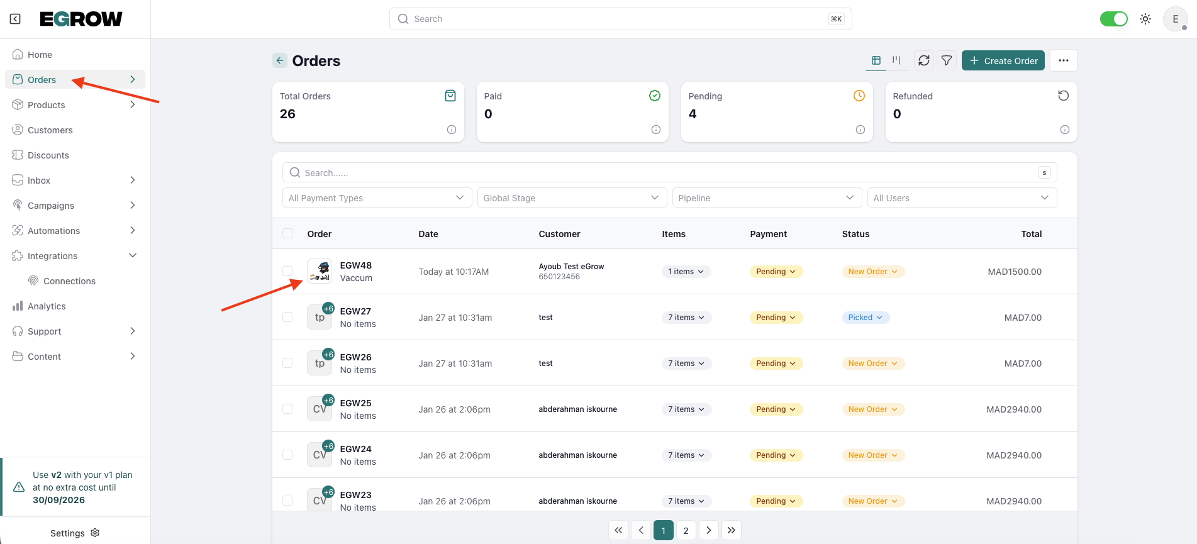Select the checkbox for order EGW48

287,271
